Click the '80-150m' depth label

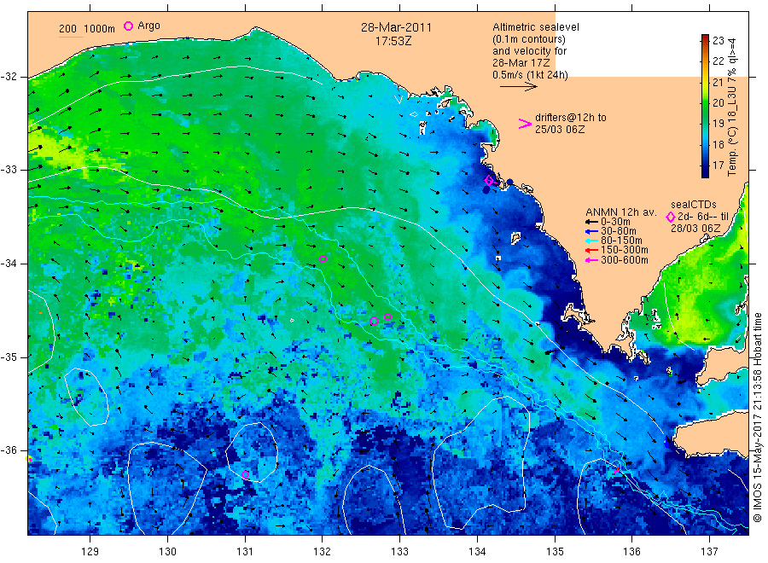coord(621,241)
